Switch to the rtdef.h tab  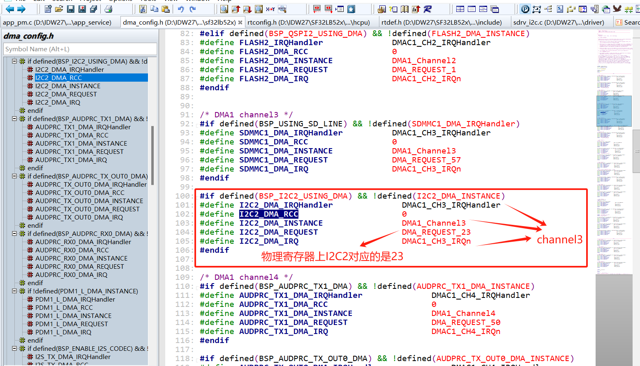(x=442, y=22)
